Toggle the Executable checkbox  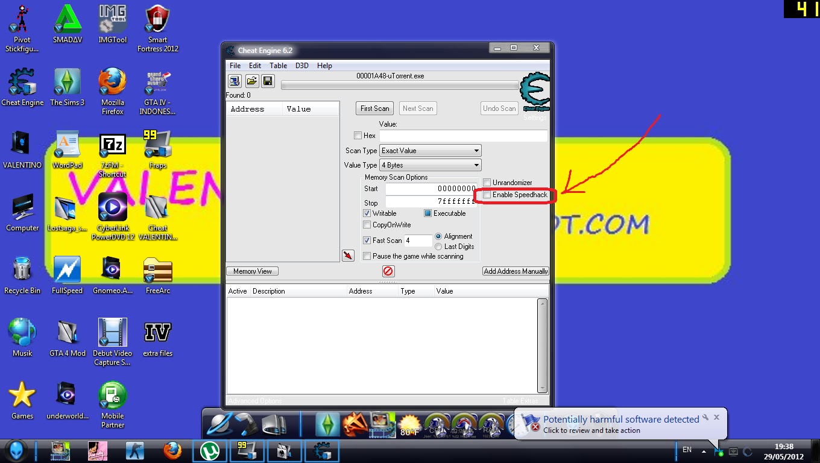click(x=428, y=213)
